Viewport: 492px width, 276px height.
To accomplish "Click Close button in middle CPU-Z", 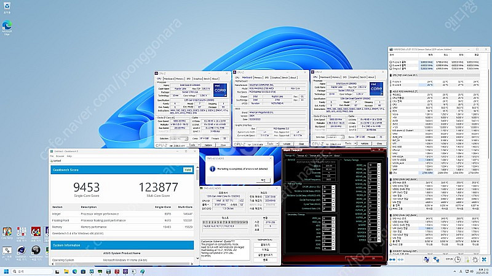I will coord(301,144).
